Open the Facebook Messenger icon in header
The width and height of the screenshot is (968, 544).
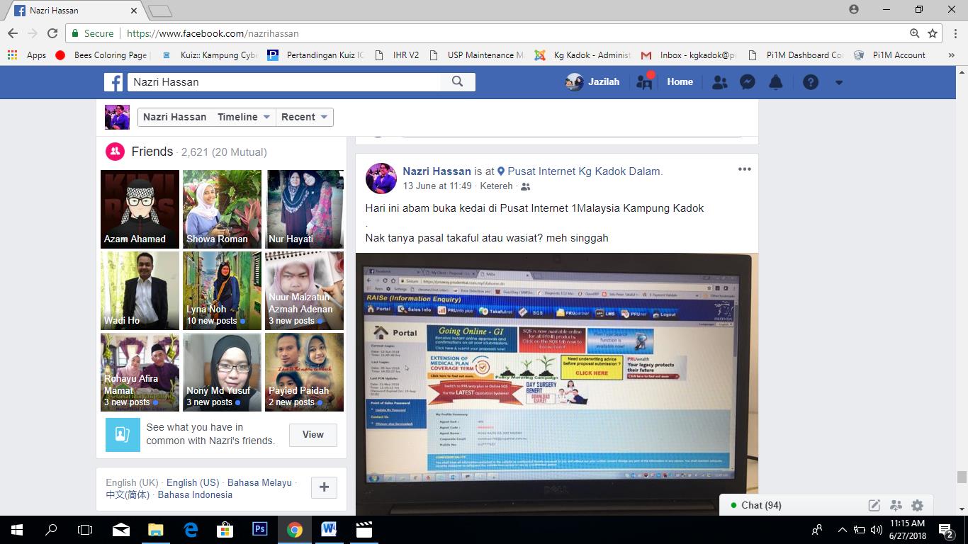pyautogui.click(x=747, y=82)
